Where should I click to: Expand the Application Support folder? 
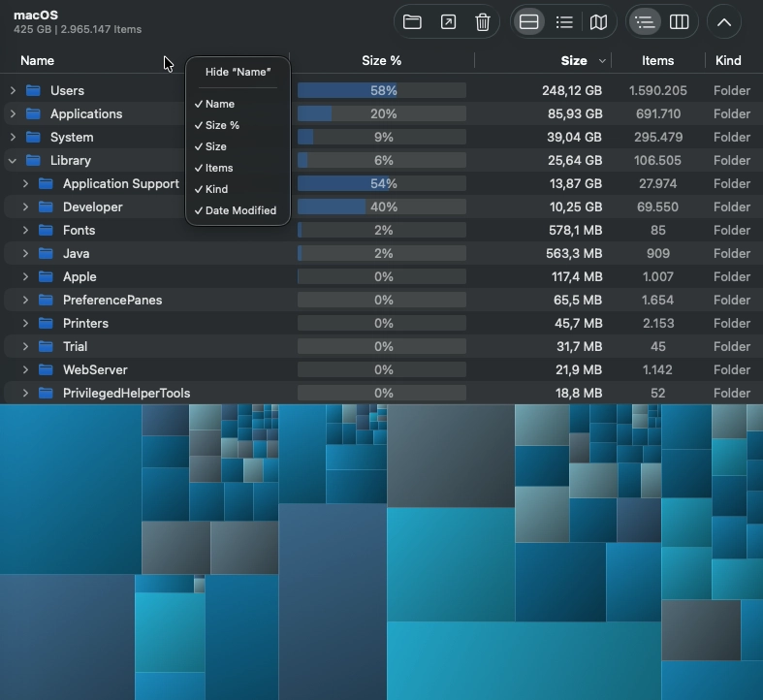pyautogui.click(x=25, y=184)
